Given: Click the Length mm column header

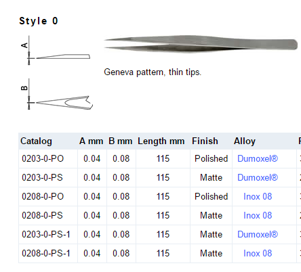Looking at the screenshot, I should pyautogui.click(x=161, y=141).
